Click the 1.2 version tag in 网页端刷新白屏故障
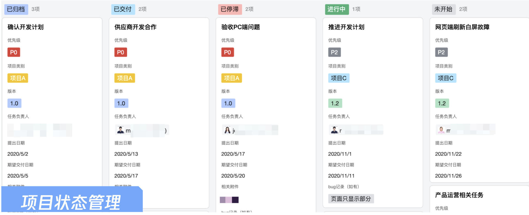529x215 pixels. click(x=442, y=103)
